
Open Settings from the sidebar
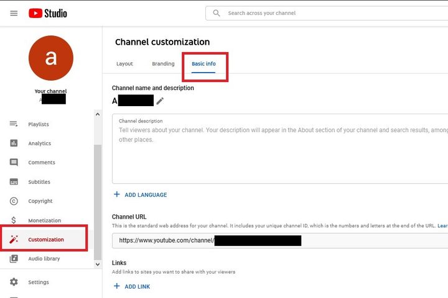pos(39,282)
